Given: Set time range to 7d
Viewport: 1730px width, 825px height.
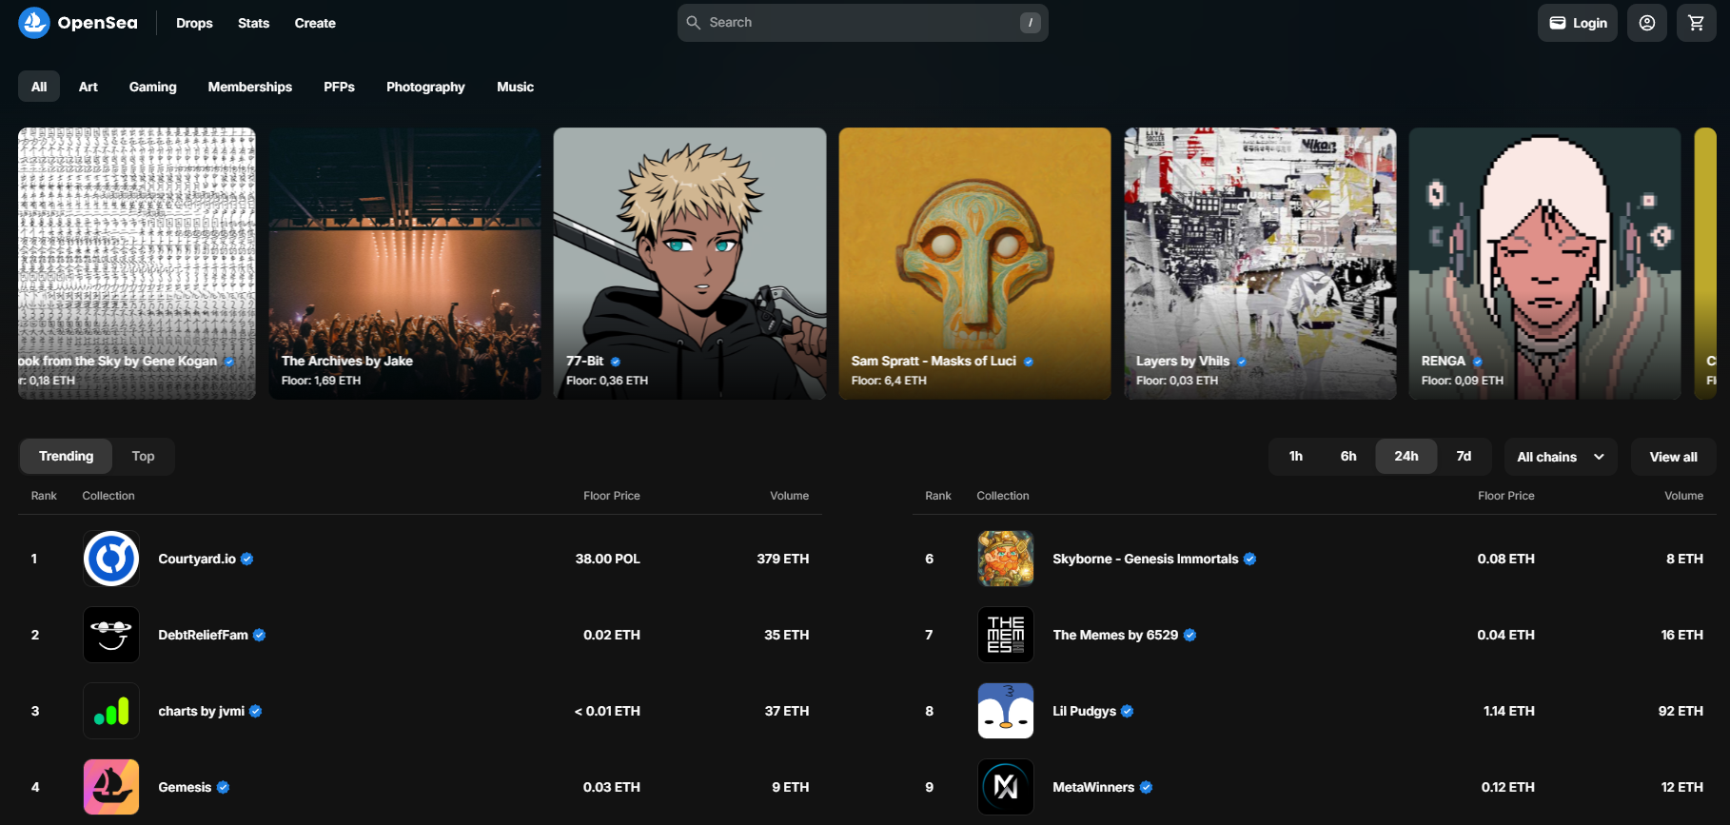Looking at the screenshot, I should click(x=1464, y=457).
